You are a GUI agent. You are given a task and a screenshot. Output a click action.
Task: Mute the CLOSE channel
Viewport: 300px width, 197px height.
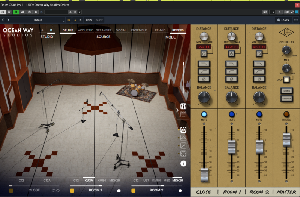pyautogui.click(x=204, y=114)
